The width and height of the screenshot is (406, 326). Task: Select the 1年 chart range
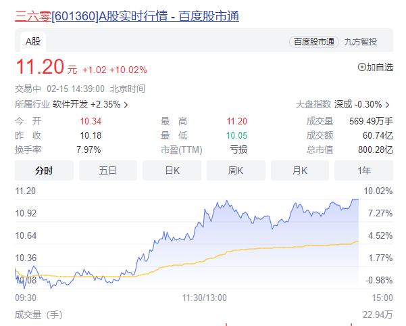(363, 170)
